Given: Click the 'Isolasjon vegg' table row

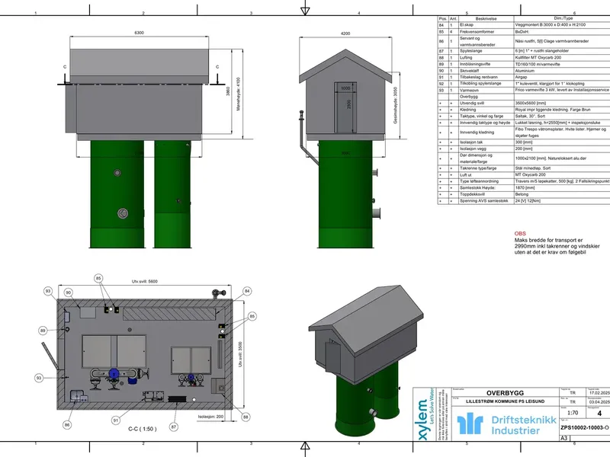Looking at the screenshot, I should tap(524, 149).
